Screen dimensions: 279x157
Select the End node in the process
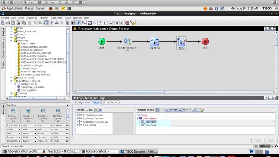pos(205,41)
